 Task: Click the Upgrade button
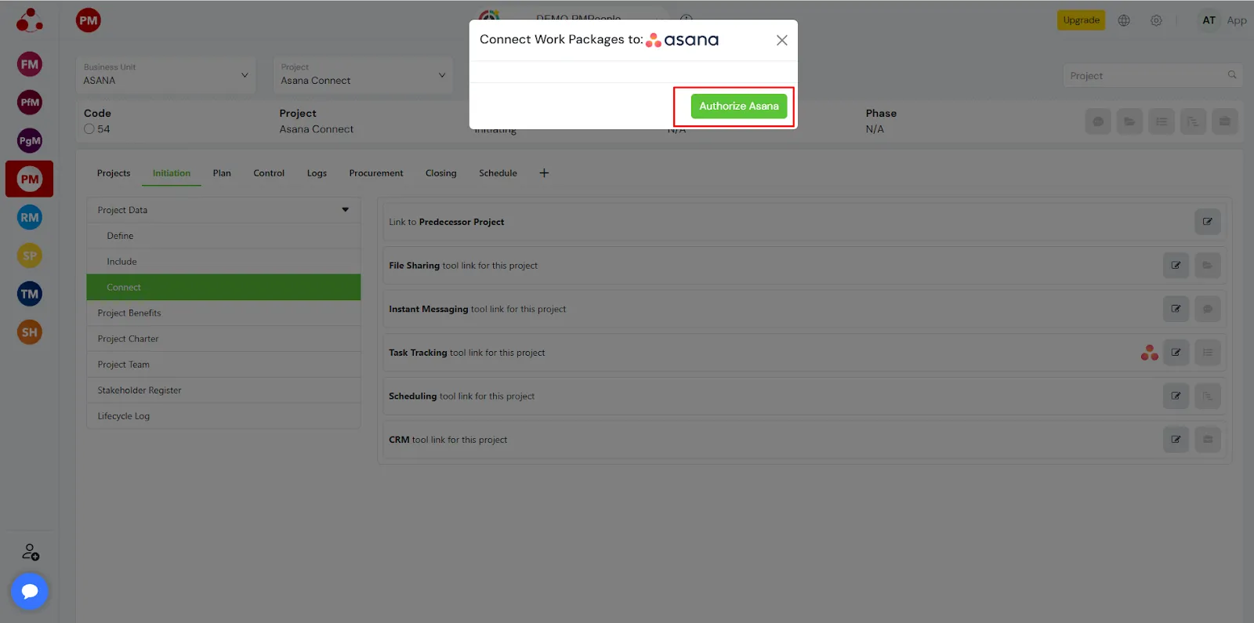tap(1081, 20)
